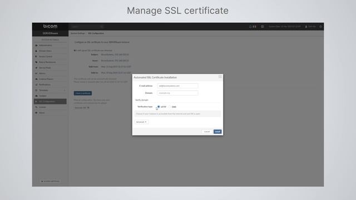Close the Automated SSL Certificate Installation dialog
The width and height of the screenshot is (356, 200).
(220, 77)
